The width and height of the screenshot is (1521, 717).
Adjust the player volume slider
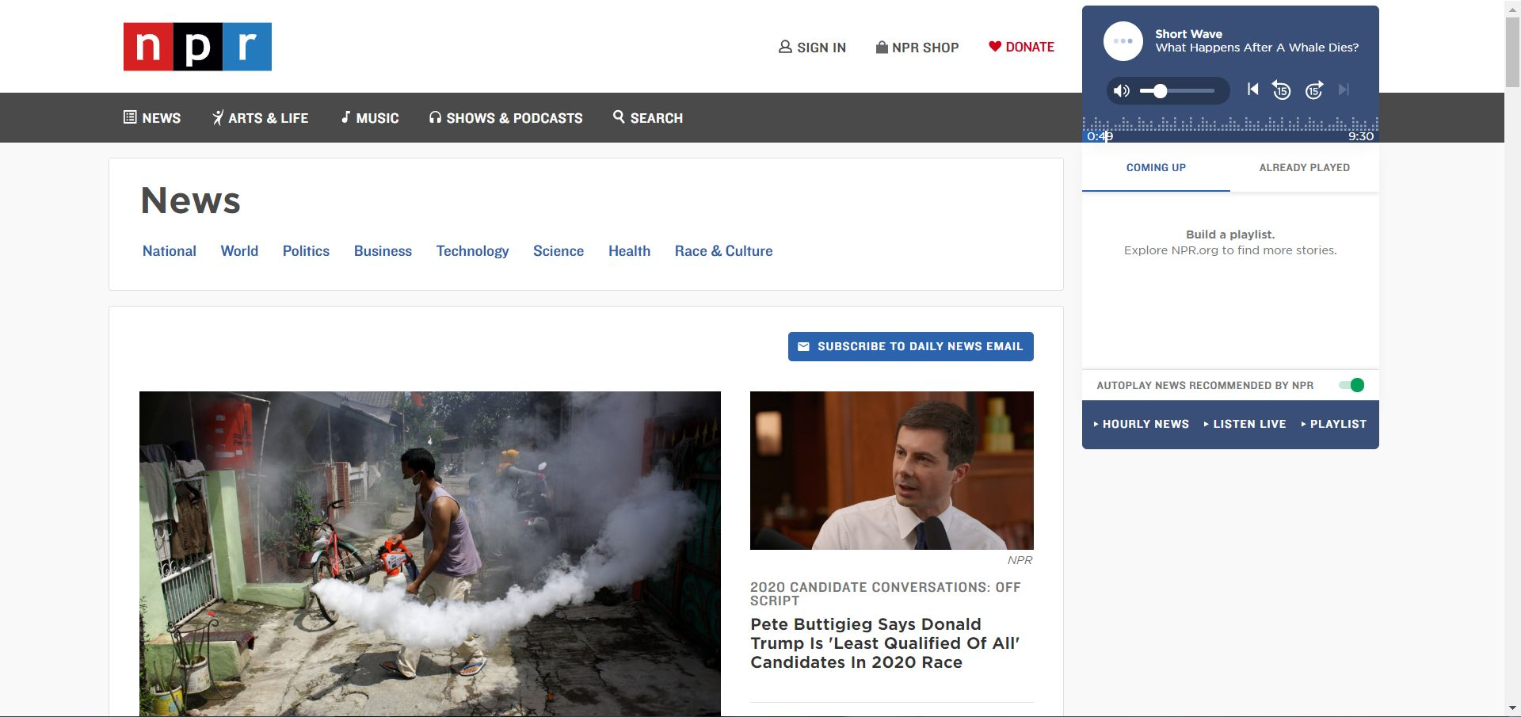[1177, 91]
